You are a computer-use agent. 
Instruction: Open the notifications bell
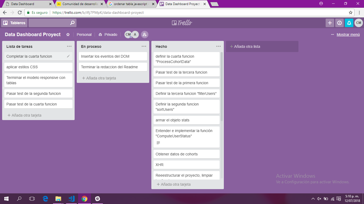pos(349,23)
